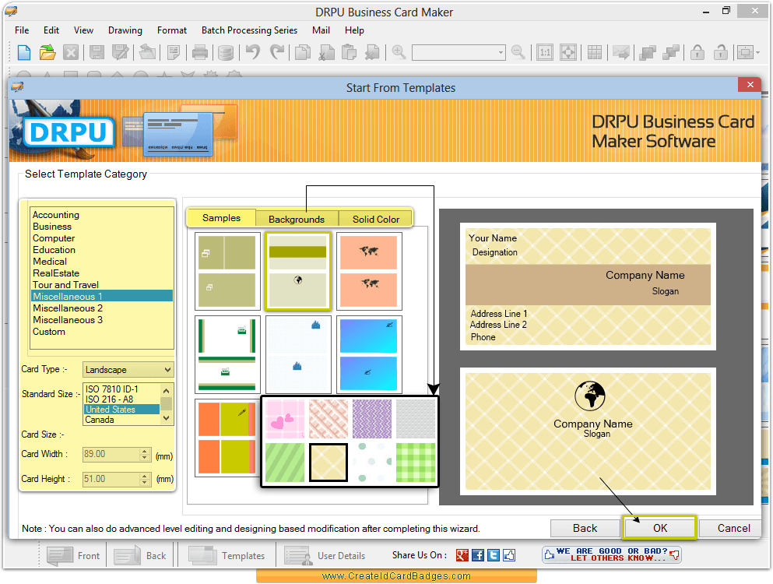Decrease Card Height with down stepper arrow
Viewport: 773px width, 584px height.
pos(145,482)
